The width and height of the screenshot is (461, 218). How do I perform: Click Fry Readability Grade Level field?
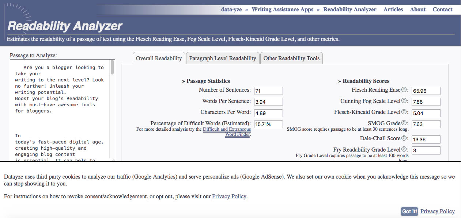tap(426, 150)
